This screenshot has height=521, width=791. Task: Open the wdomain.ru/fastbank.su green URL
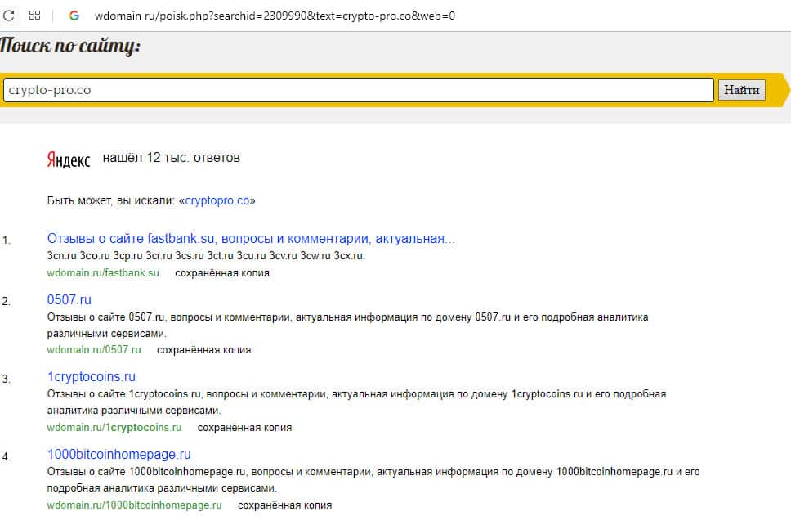tap(103, 272)
